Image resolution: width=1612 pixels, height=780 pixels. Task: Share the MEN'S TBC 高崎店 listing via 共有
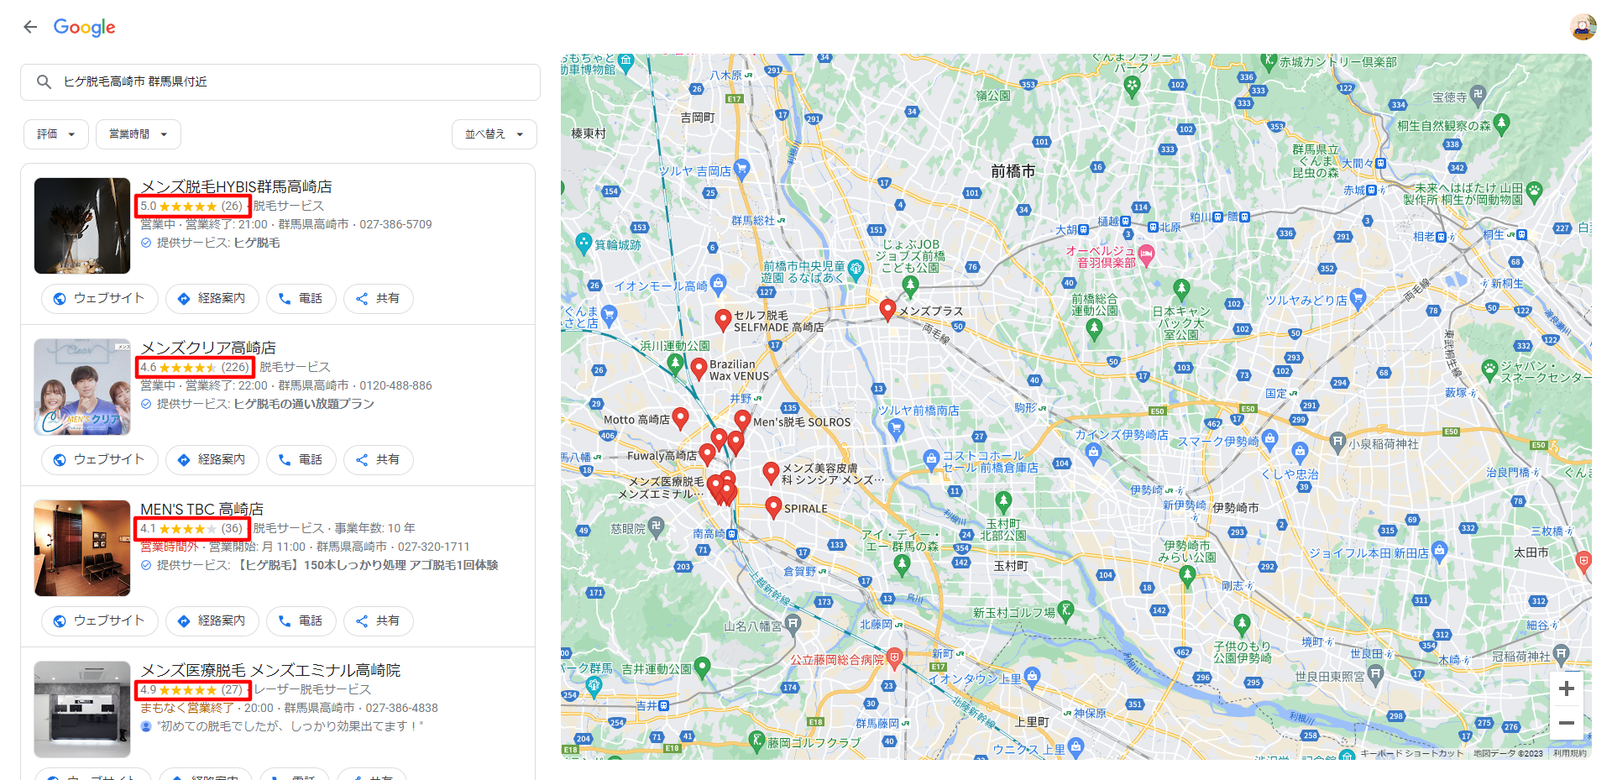point(379,620)
